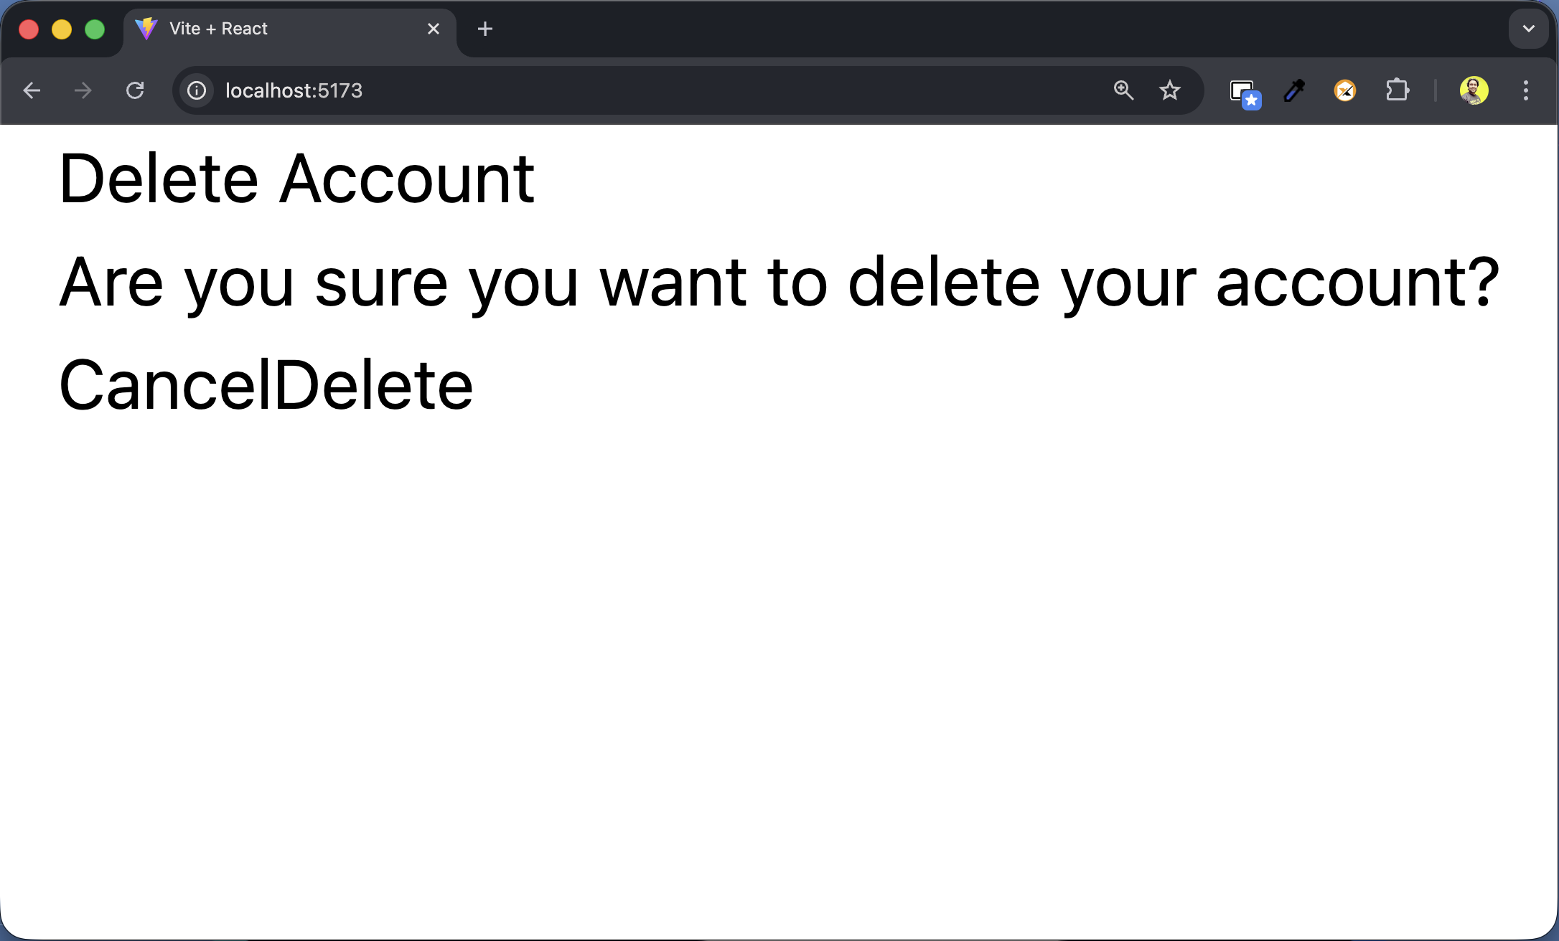1559x941 pixels.
Task: Open the tab list chevron dropdown
Action: 1527,29
